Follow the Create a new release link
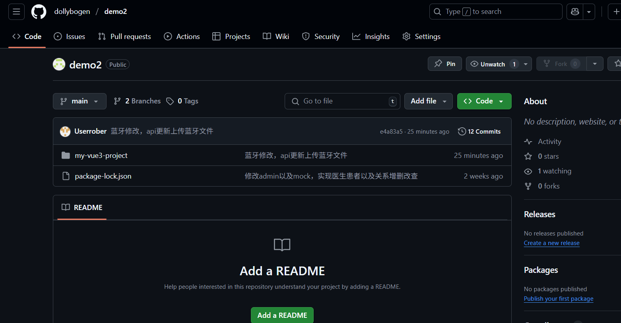The image size is (621, 323). point(551,243)
